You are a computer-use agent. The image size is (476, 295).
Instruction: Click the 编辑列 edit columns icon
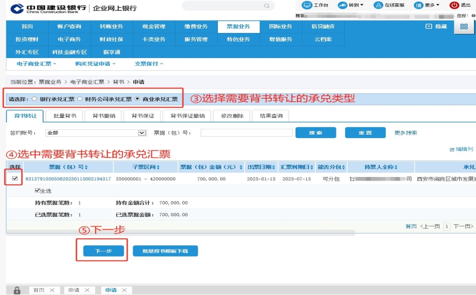pyautogui.click(x=452, y=149)
